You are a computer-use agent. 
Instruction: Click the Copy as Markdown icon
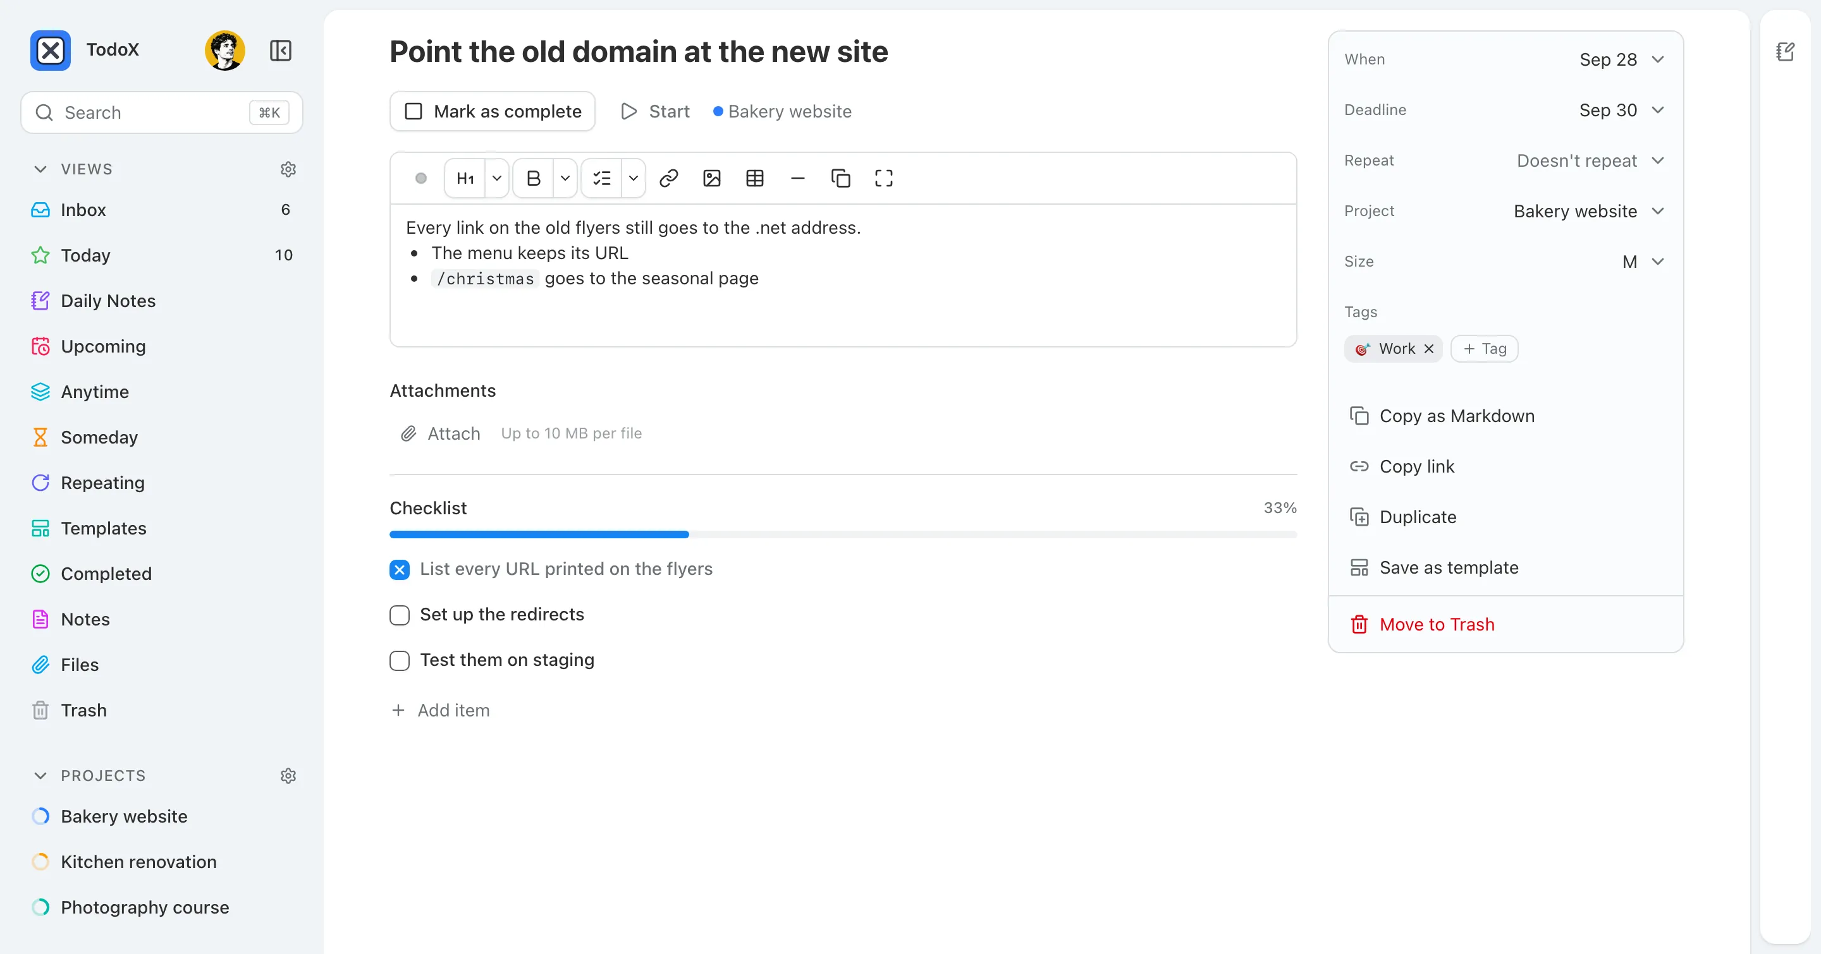[1359, 416]
